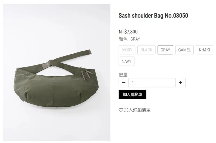
Task: Open the sash shoulder bag product photo
Action: [57, 72]
